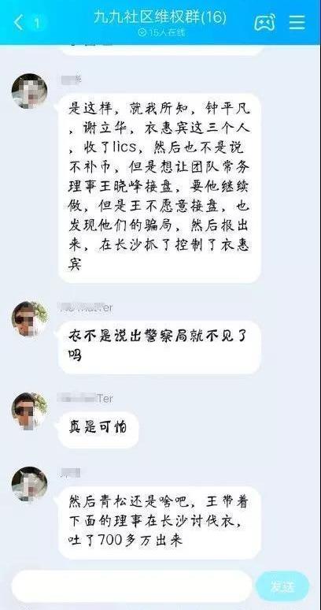Tap the blurred username ending in Ter above 真是可怕
This screenshot has width=321, height=610.
click(x=85, y=398)
